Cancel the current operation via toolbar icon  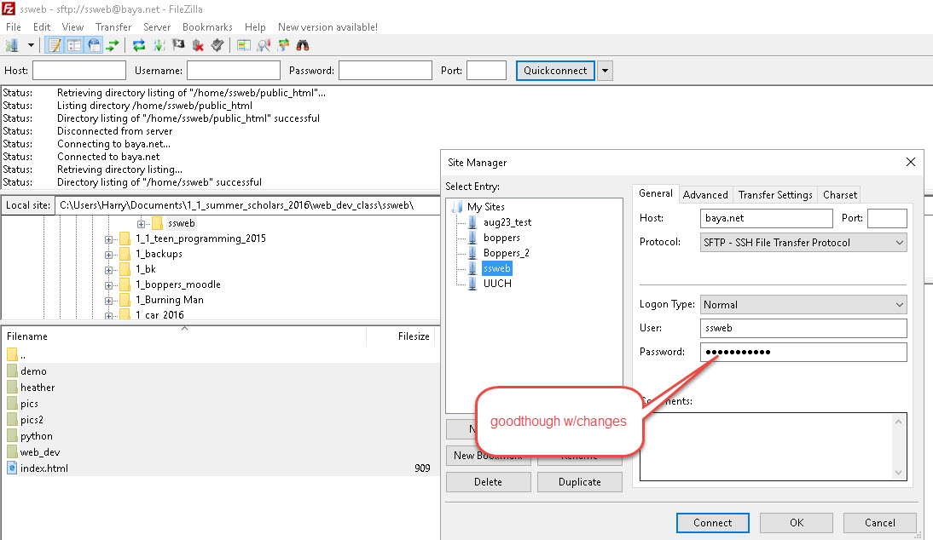pos(178,45)
